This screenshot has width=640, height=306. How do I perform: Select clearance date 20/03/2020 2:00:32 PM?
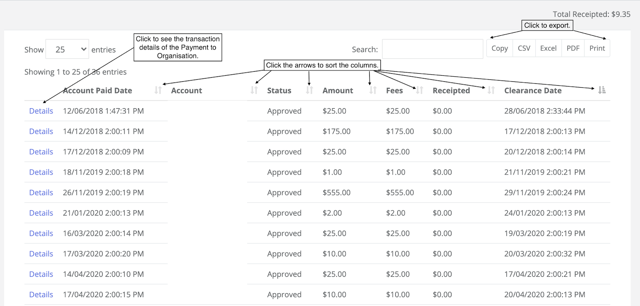point(544,254)
